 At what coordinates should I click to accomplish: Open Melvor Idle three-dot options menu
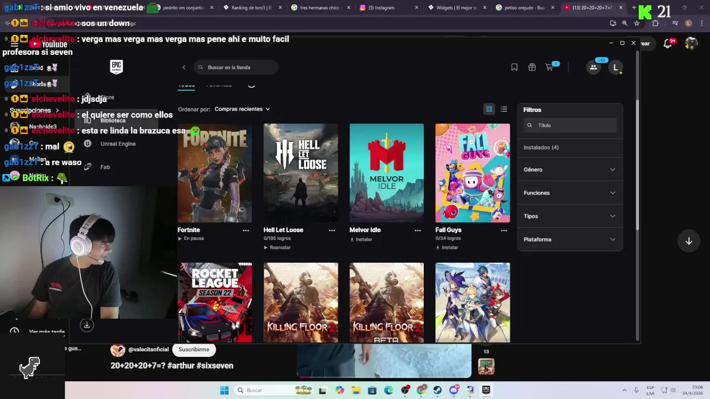click(418, 231)
